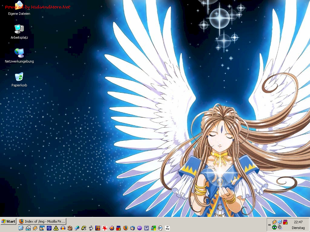
Task: Launch Audacity headphones icon in quick launch
Action: 147,228
